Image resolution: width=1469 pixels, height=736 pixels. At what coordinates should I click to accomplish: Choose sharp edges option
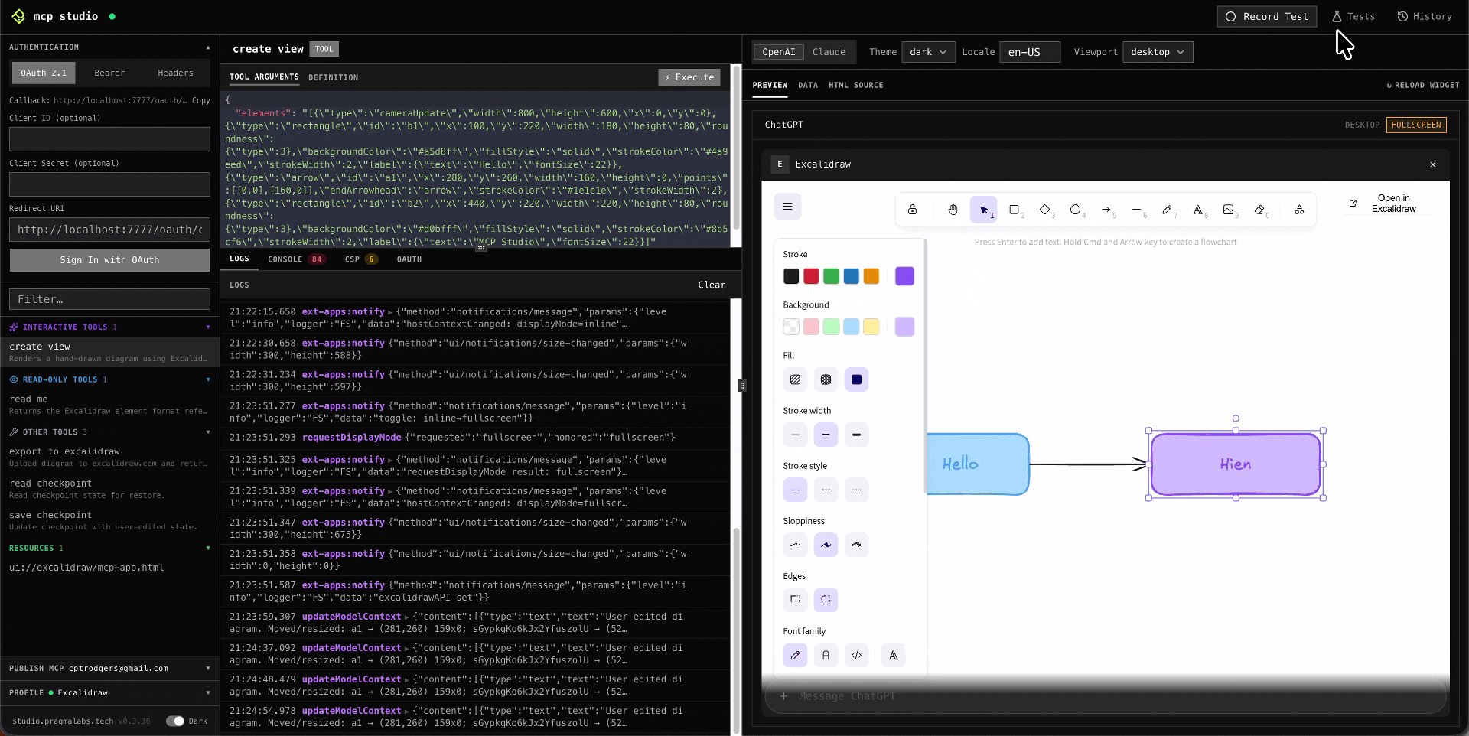795,600
